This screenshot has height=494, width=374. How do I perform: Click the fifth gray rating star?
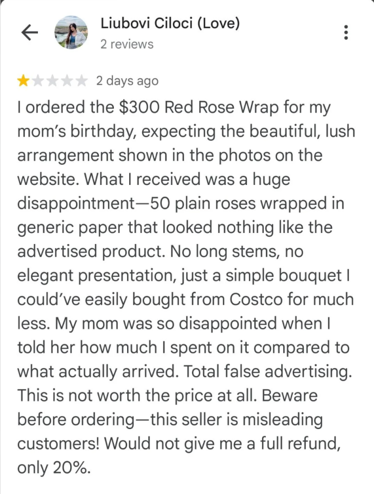pos(81,81)
